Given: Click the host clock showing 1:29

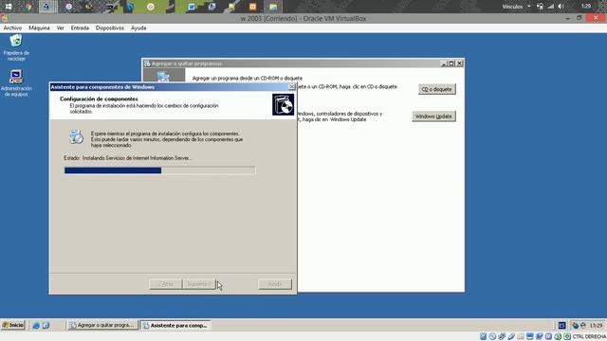Looking at the screenshot, I should pyautogui.click(x=586, y=7).
